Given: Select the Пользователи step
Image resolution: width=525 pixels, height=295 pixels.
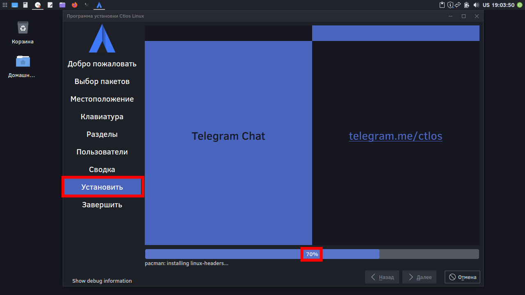Looking at the screenshot, I should (x=102, y=152).
